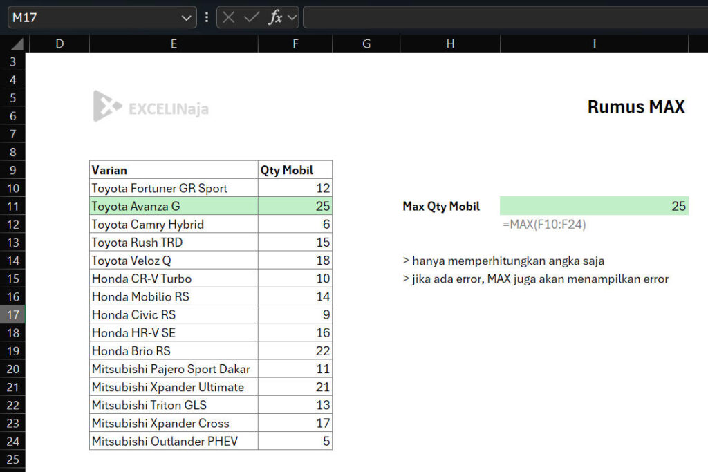The image size is (708, 472).
Task: Click the quantity 13 for Triton GLS
Action: (295, 405)
